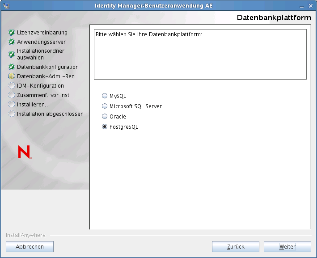The width and height of the screenshot is (317, 258).
Task: Click the InstallAnywhere label
Action: pos(25,235)
